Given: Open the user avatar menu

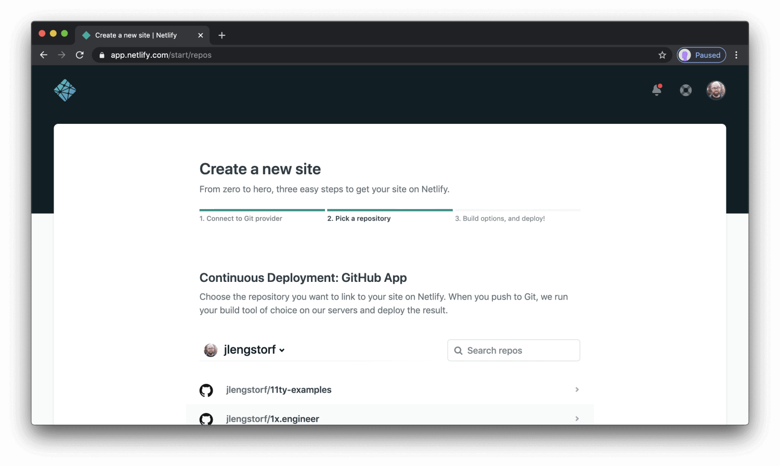Looking at the screenshot, I should coord(716,89).
